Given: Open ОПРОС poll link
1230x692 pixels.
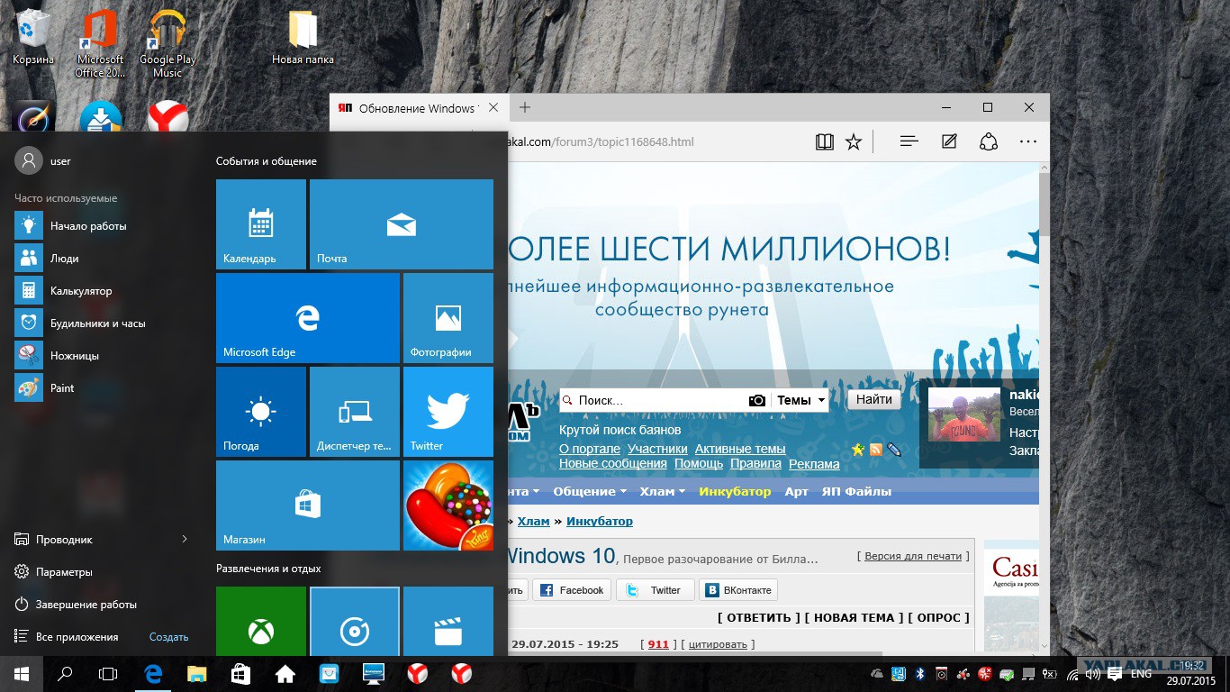Looking at the screenshot, I should (x=938, y=617).
